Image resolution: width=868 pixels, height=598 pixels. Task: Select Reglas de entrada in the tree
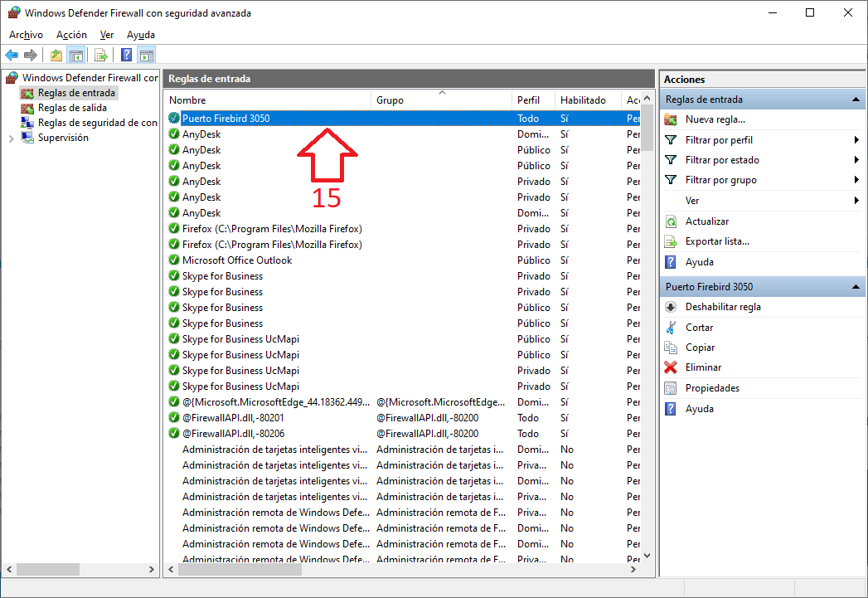[76, 93]
